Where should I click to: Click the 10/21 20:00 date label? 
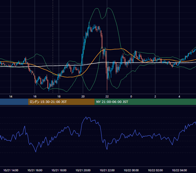83,170
